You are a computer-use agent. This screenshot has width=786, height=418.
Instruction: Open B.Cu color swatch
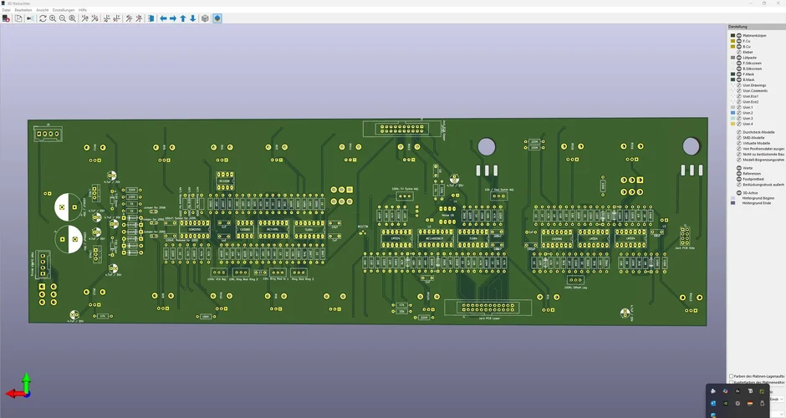point(732,47)
